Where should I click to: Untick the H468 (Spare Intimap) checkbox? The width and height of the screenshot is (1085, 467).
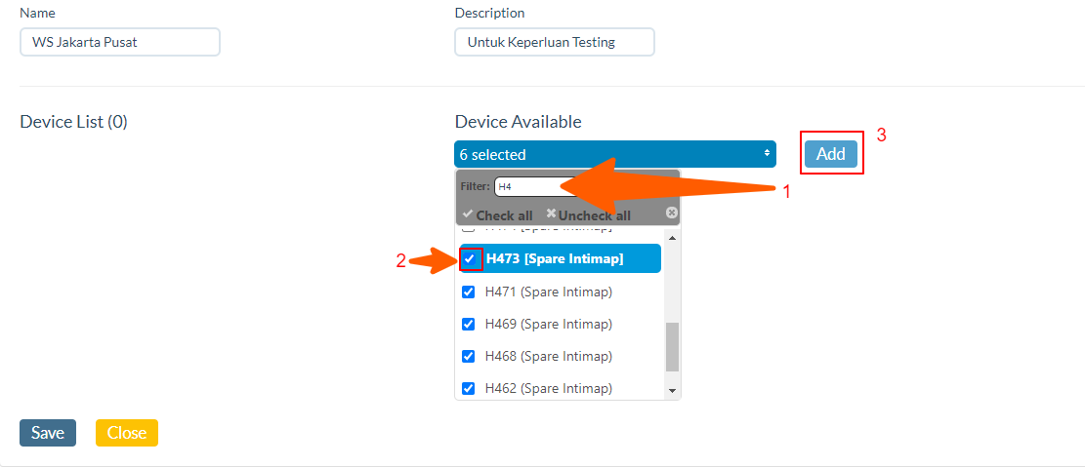[x=469, y=356]
